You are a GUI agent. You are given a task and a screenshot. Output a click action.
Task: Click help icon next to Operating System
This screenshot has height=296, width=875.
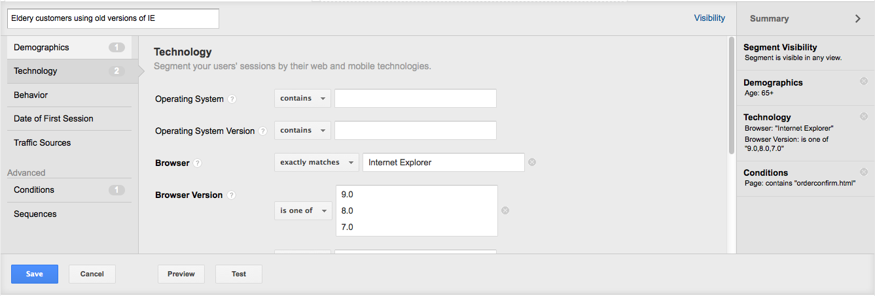tap(232, 99)
